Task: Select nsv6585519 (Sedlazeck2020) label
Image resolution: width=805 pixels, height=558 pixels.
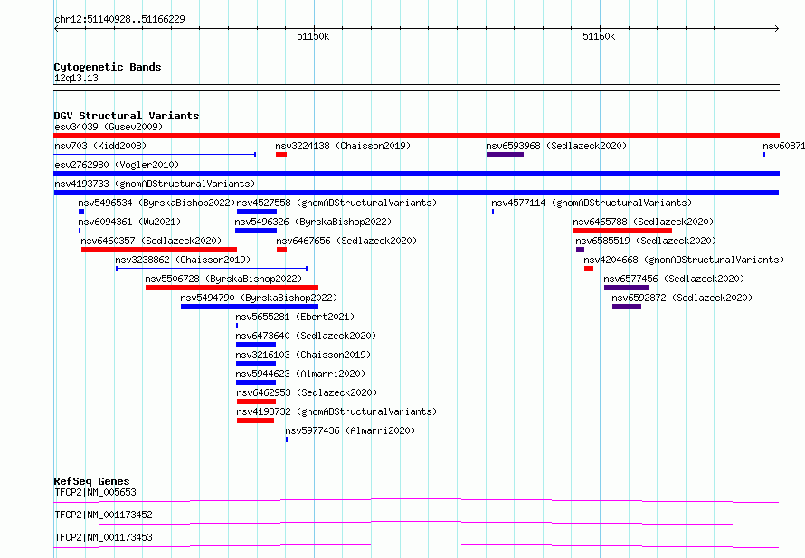Action: tap(645, 241)
